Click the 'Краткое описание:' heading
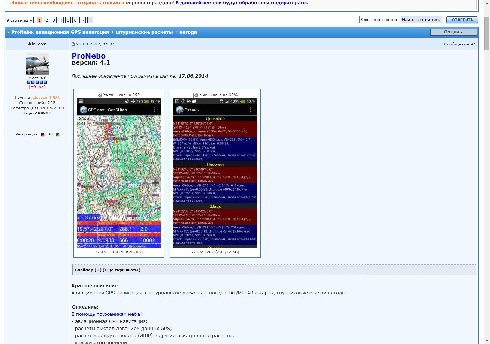Screen dimensions: 490x344 (96, 286)
